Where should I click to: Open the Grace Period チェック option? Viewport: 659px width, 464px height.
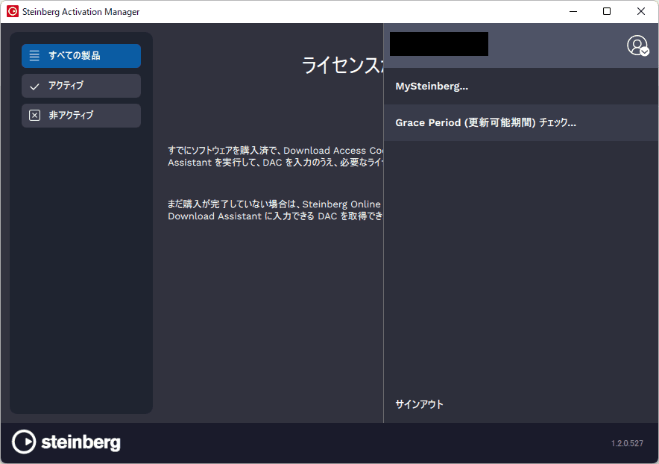pyautogui.click(x=485, y=122)
